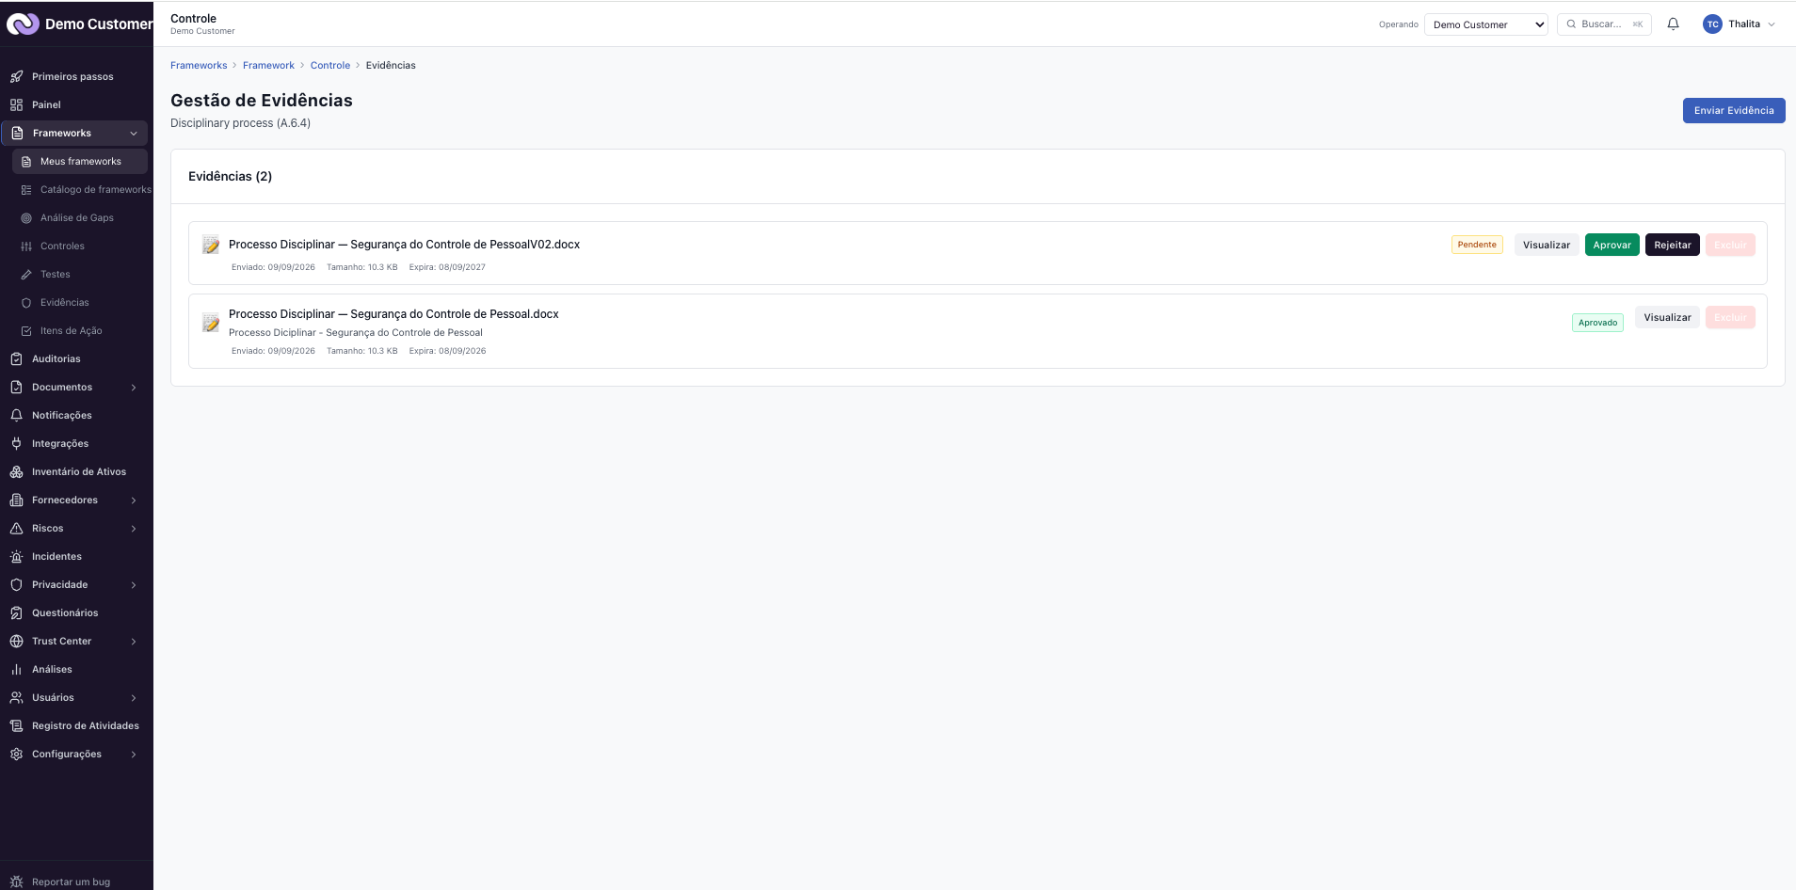Click the Enviar Evidência button
The width and height of the screenshot is (1796, 890).
coord(1734,110)
